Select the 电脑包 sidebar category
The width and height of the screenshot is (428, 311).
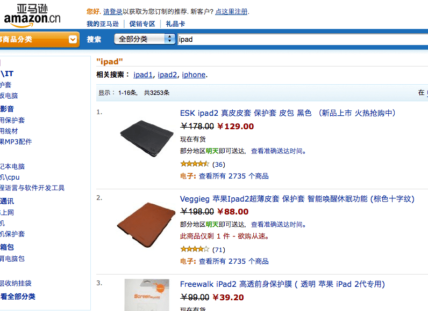pos(12,258)
